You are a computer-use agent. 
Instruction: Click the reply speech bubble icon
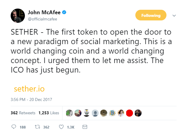click(14, 127)
